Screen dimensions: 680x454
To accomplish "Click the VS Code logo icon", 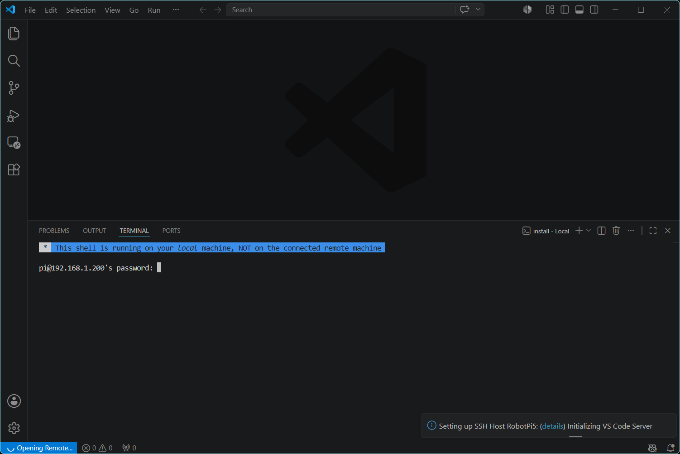I will 10,10.
